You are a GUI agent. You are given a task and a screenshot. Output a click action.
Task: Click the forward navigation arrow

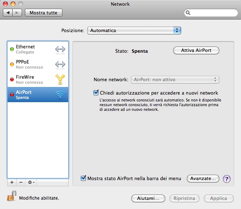pos(17,13)
